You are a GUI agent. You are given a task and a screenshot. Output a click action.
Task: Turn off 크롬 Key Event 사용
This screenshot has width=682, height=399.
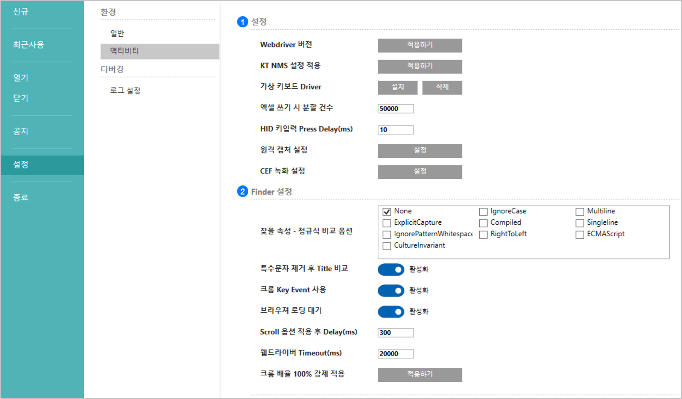391,291
